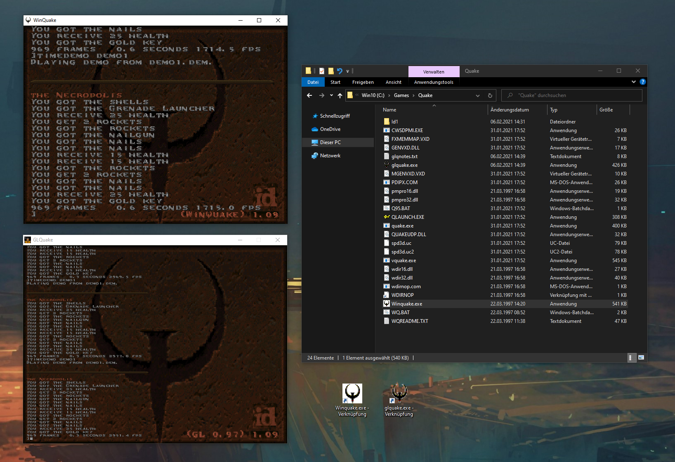
Task: Select the WQ.BAT file icon
Action: (x=387, y=313)
